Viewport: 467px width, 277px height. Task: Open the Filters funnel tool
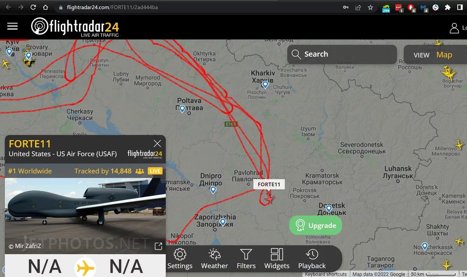246,259
